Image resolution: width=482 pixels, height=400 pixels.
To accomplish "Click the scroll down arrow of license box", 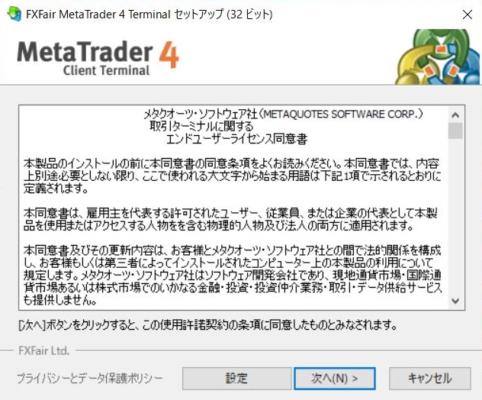I will 455,301.
